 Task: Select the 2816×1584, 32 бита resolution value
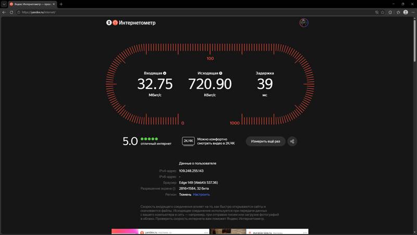point(194,189)
